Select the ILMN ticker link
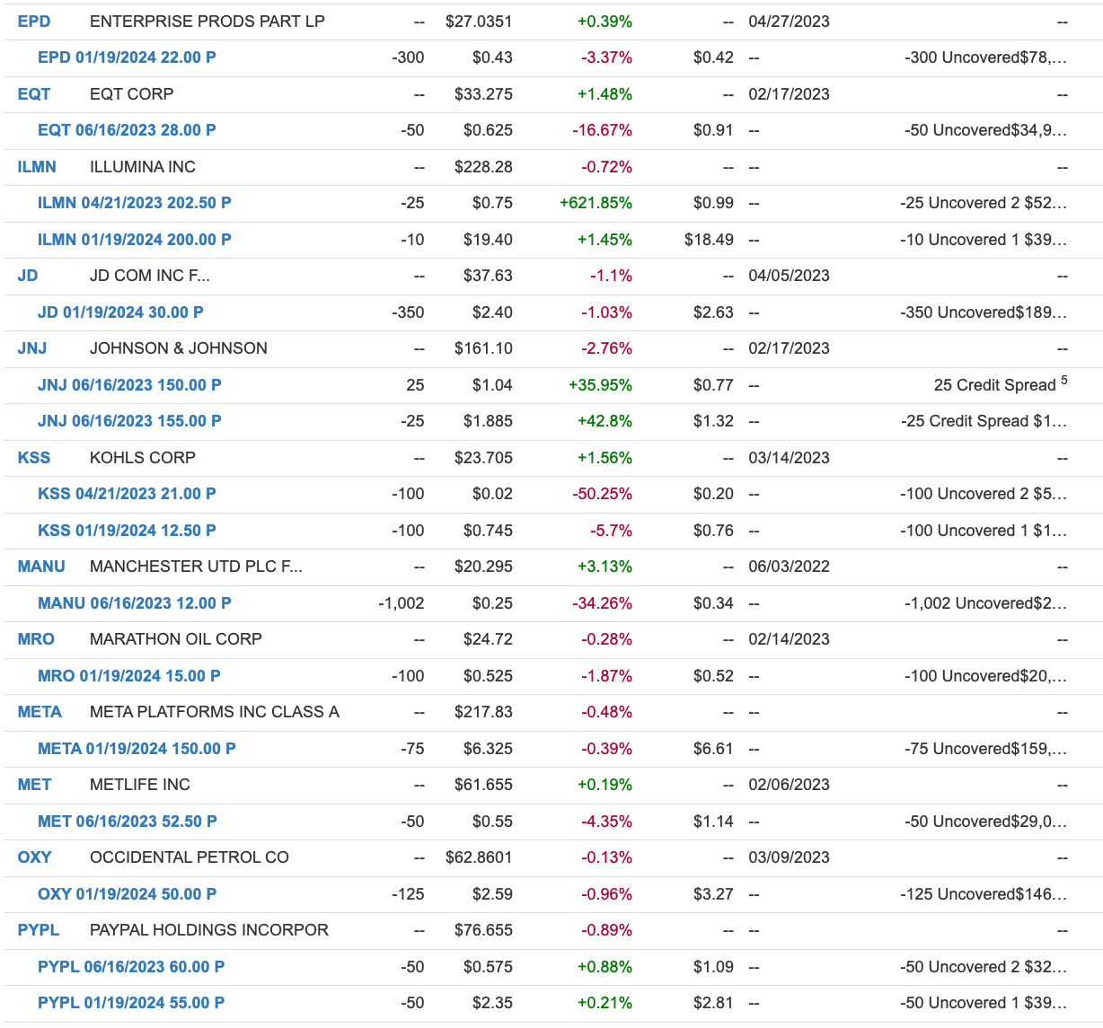Image resolution: width=1103 pixels, height=1028 pixels. point(37,167)
